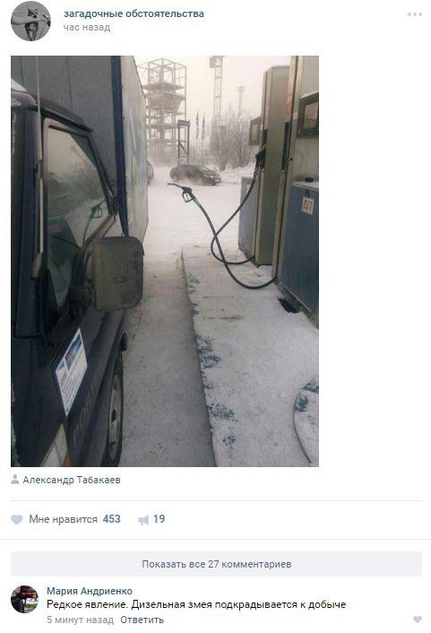Open the fuel pump photo in full view

pos(165,261)
